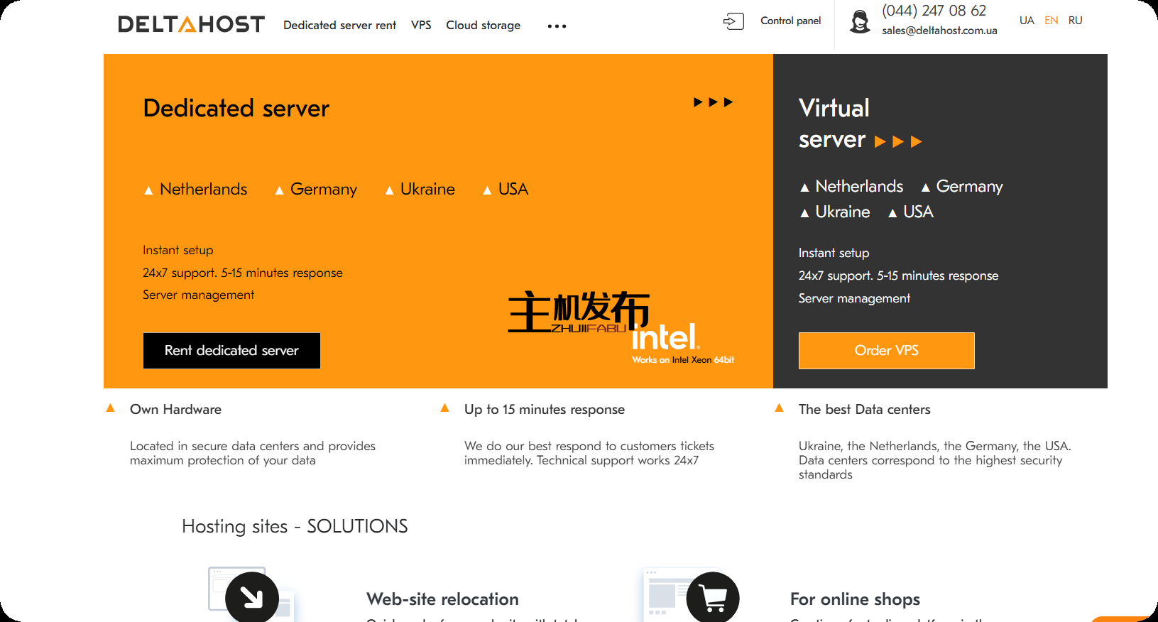The image size is (1158, 622).
Task: Open Dedicated server rent menu
Action: (339, 26)
